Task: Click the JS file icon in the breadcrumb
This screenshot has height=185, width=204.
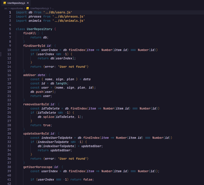Action: point(28,8)
